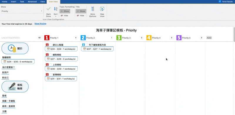Image resolution: width=235 pixels, height=115 pixels.
Task: Click the ADD column button
Action: [x=209, y=38]
